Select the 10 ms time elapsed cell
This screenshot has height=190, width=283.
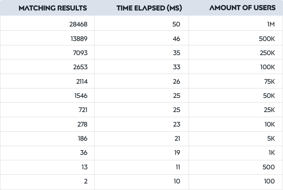141,182
